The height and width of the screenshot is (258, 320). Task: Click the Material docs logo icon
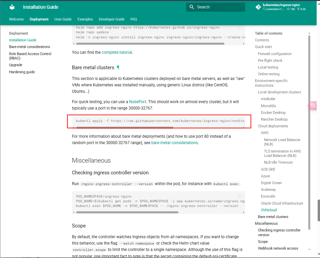pos(12,7)
